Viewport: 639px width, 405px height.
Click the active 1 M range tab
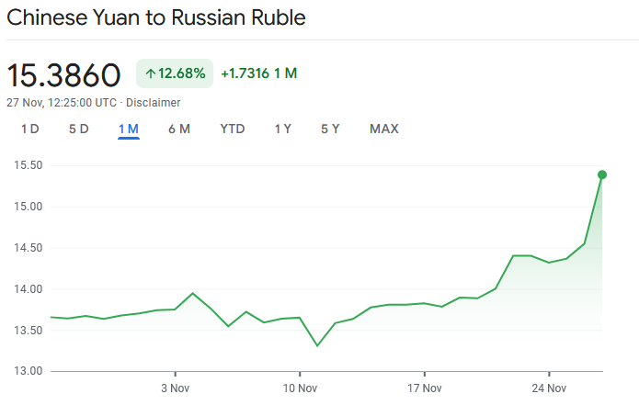pyautogui.click(x=128, y=129)
